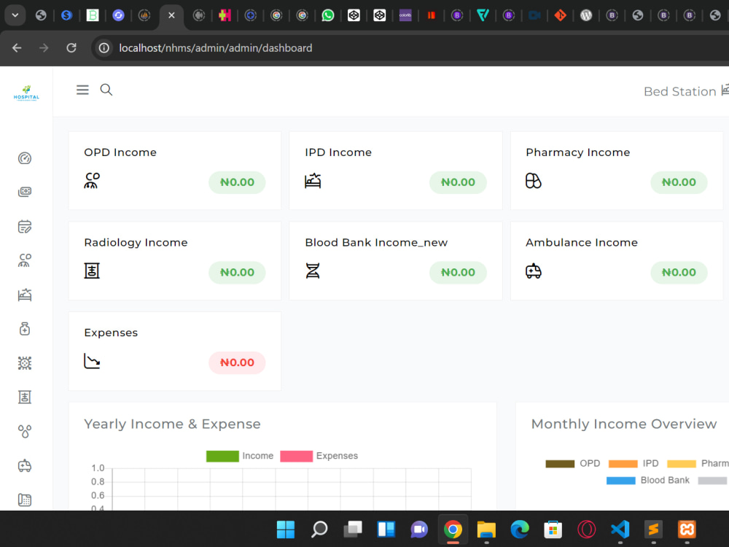This screenshot has width=729, height=547.
Task: Open Sublime Text from the taskbar
Action: click(x=653, y=529)
